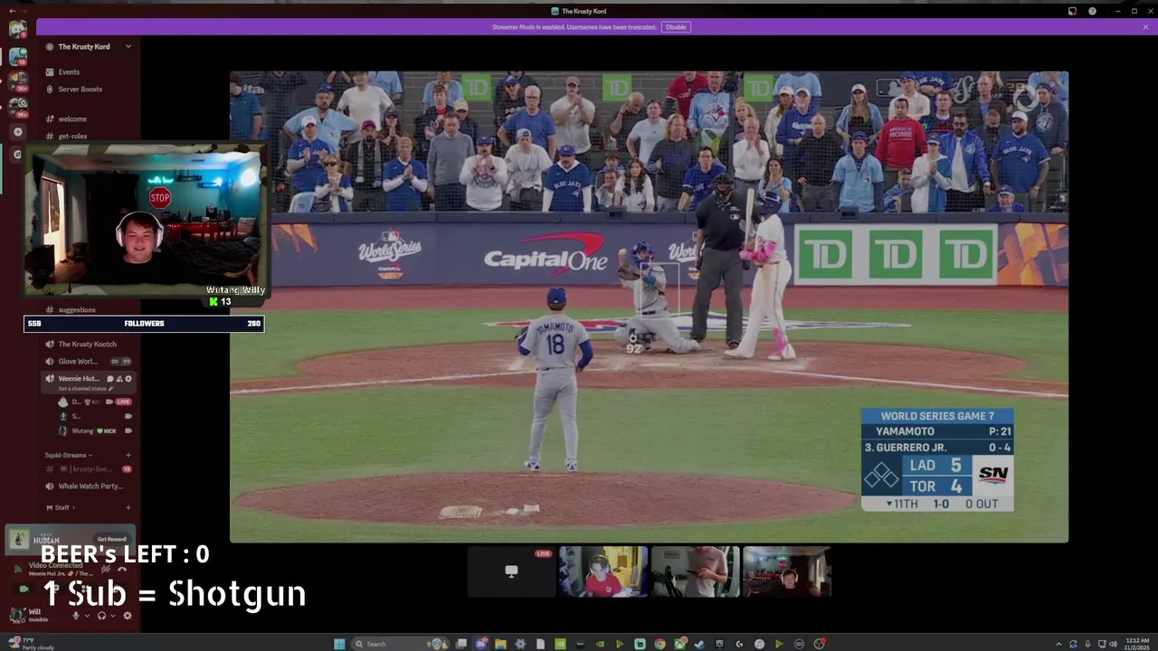Viewport: 1158px width, 651px height.
Task: Open Discord help icon in title bar
Action: [1092, 11]
